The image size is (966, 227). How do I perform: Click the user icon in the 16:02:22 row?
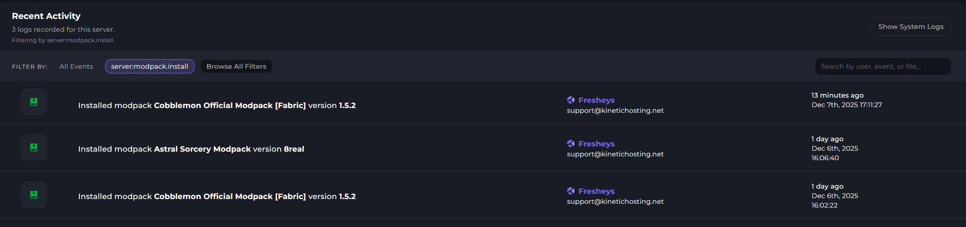tap(571, 191)
